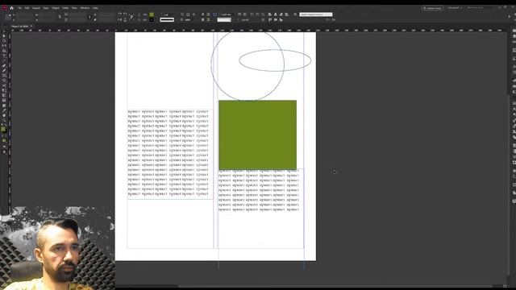The width and height of the screenshot is (516, 290).
Task: Click the reference point locator
Action: (9, 17)
